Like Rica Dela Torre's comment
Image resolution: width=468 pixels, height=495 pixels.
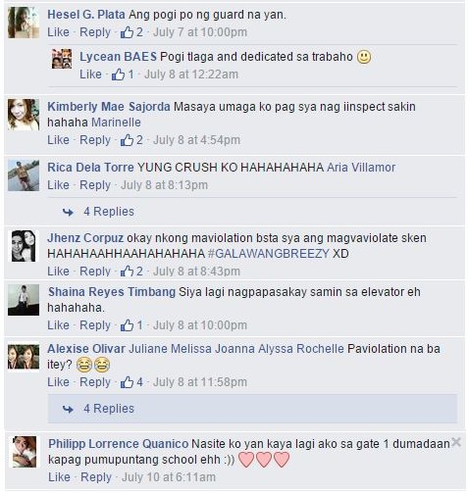[x=58, y=185]
